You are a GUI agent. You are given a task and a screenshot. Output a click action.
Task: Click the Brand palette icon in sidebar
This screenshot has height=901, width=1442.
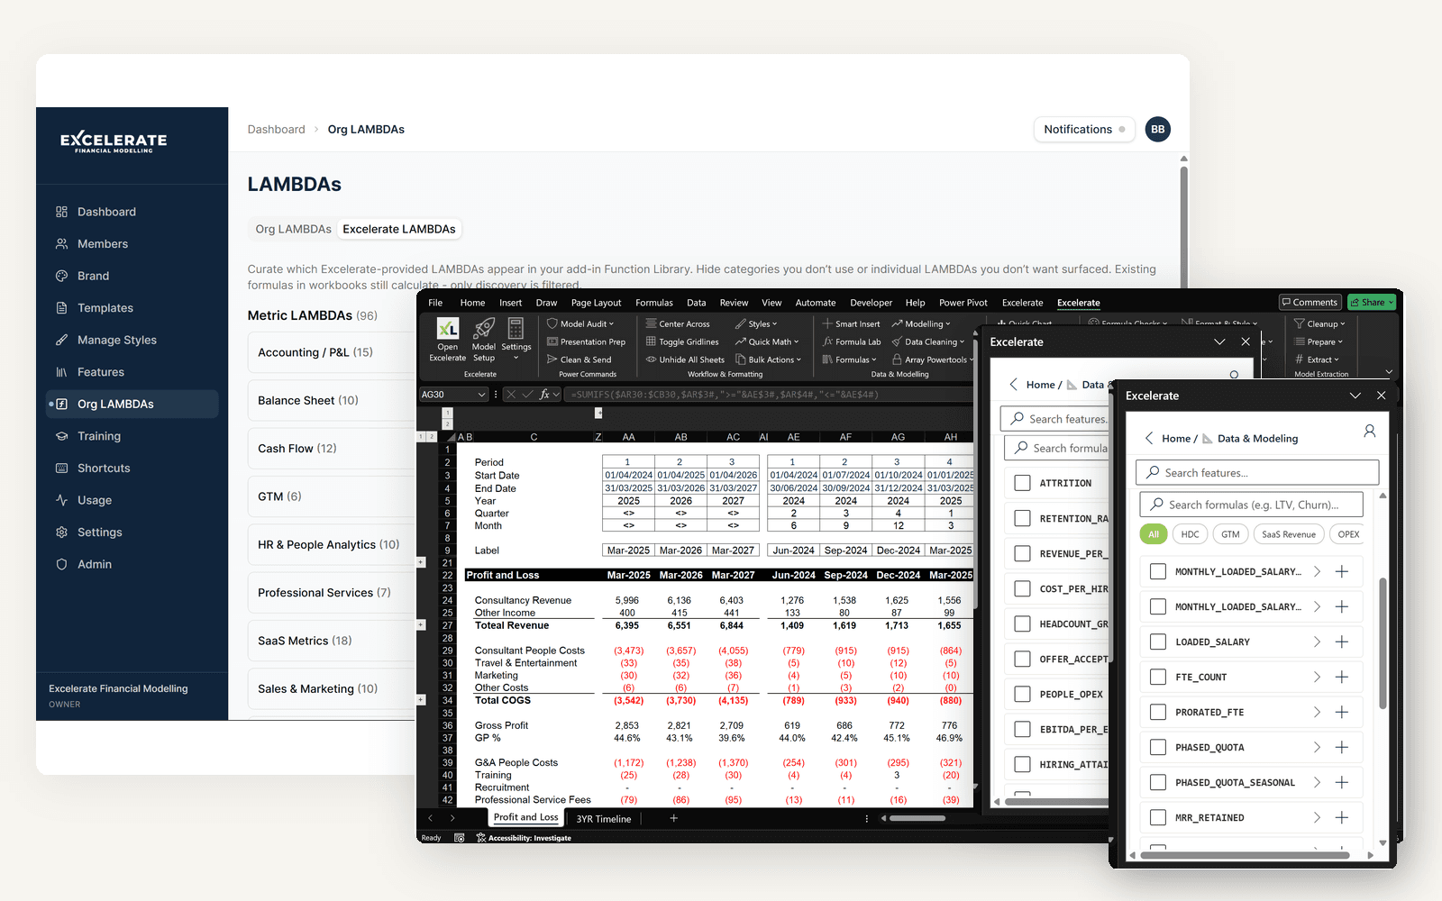click(x=61, y=276)
